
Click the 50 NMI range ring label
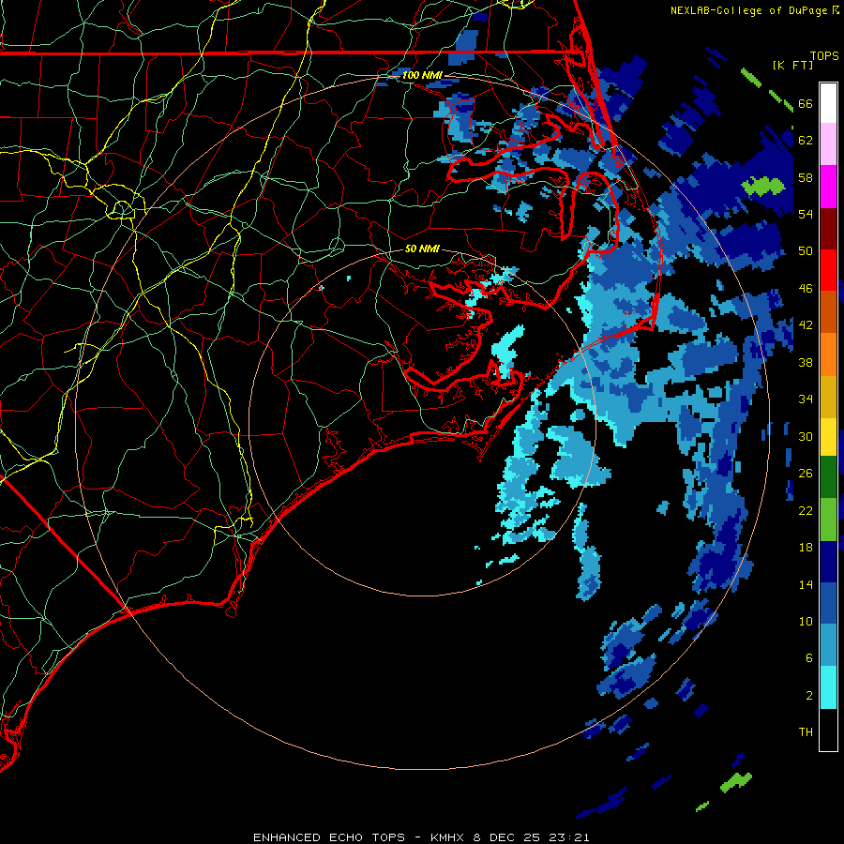[422, 249]
